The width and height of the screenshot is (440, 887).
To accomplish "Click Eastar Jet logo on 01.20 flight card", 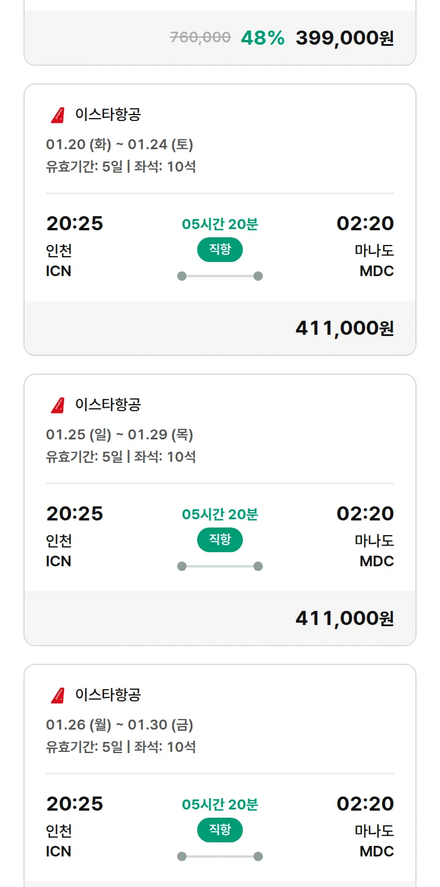I will pyautogui.click(x=57, y=115).
